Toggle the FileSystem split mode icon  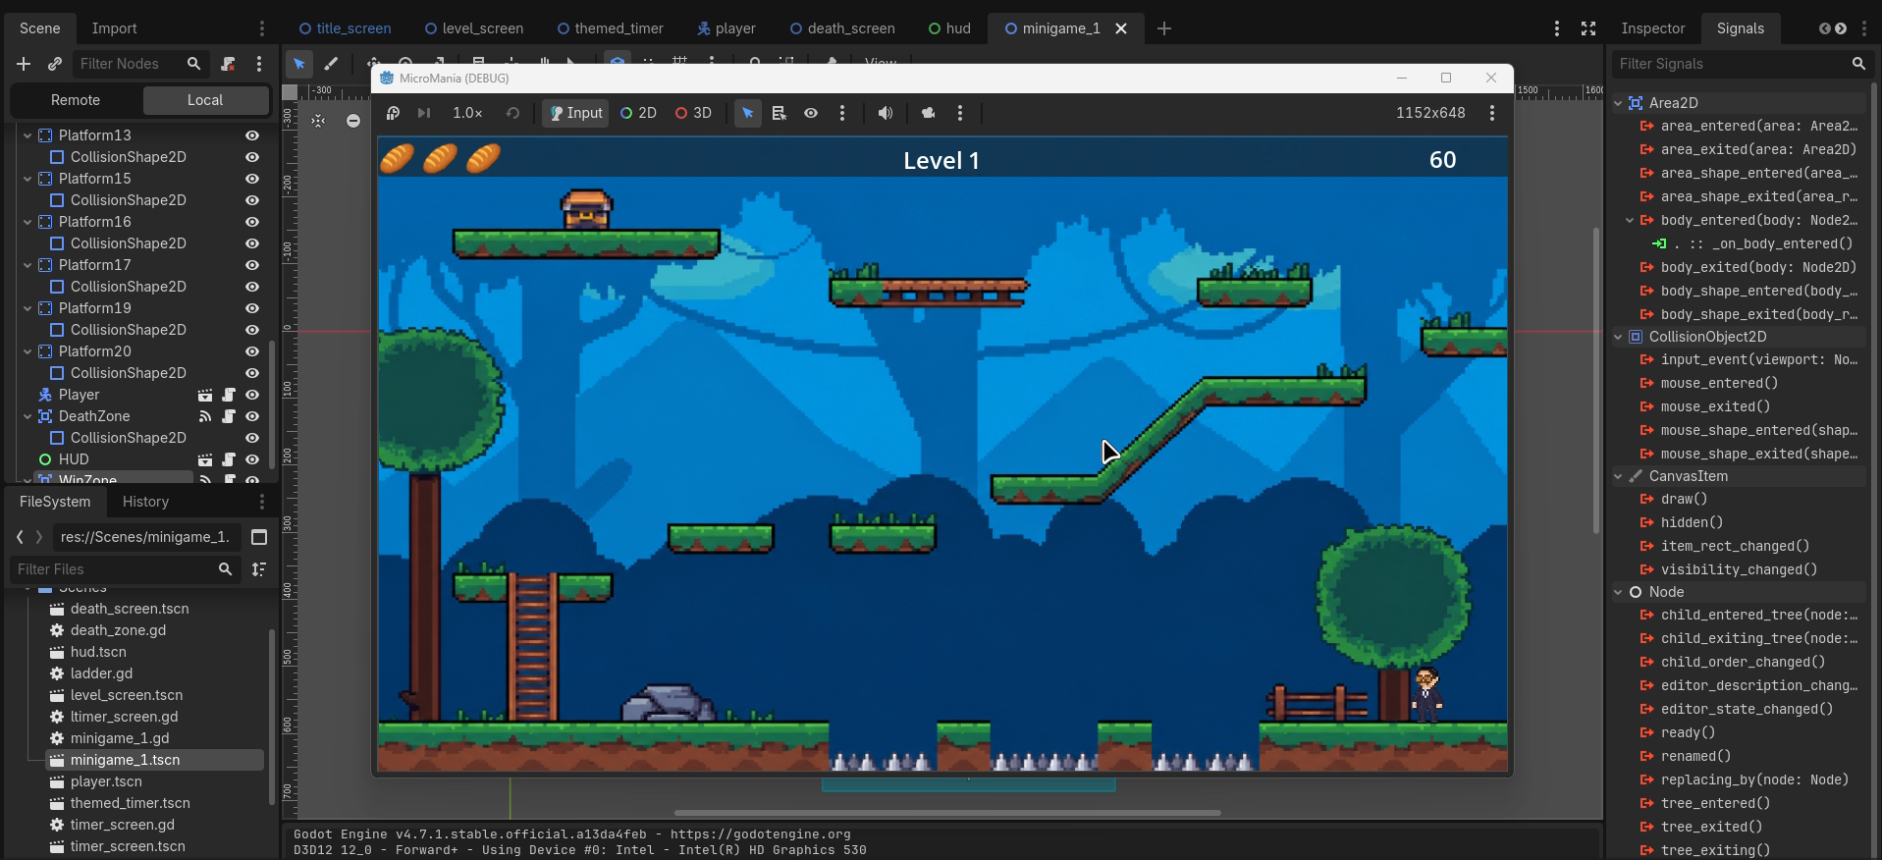[x=259, y=537]
